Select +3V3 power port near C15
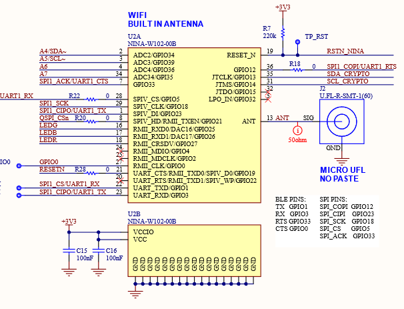The image size is (404, 309). click(69, 222)
